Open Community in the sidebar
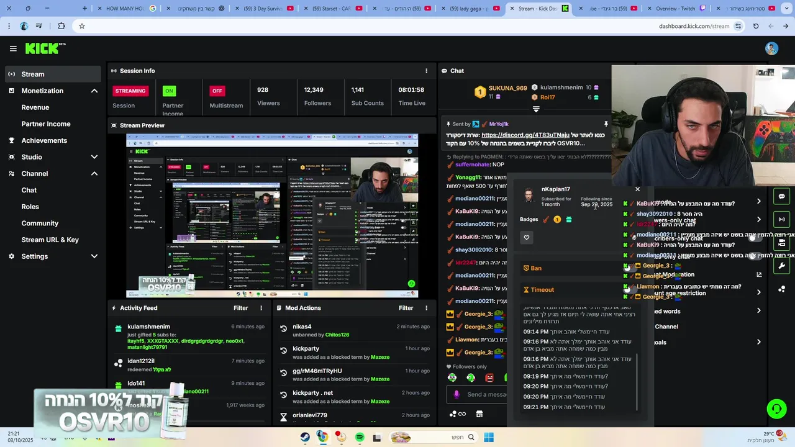 coord(40,223)
